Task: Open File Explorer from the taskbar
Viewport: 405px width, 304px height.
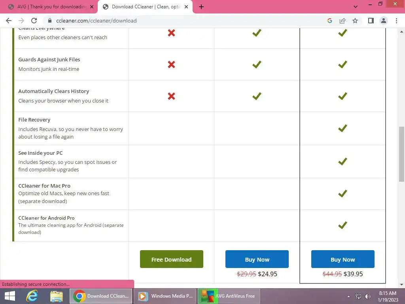Action: pos(57,296)
